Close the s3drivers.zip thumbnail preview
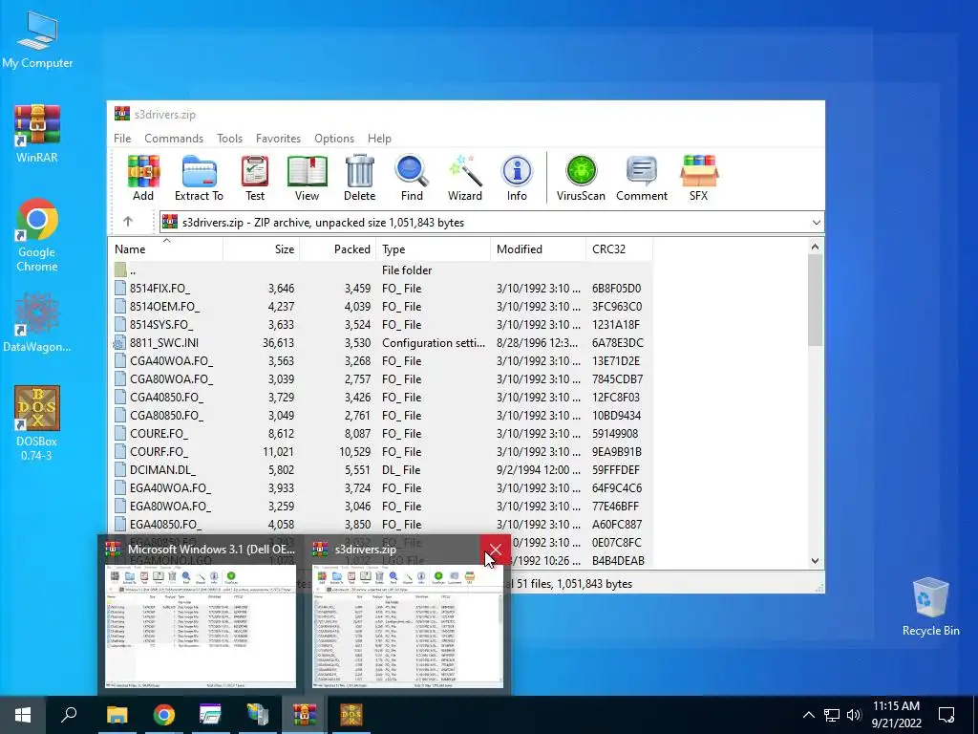The width and height of the screenshot is (978, 734). [x=496, y=550]
